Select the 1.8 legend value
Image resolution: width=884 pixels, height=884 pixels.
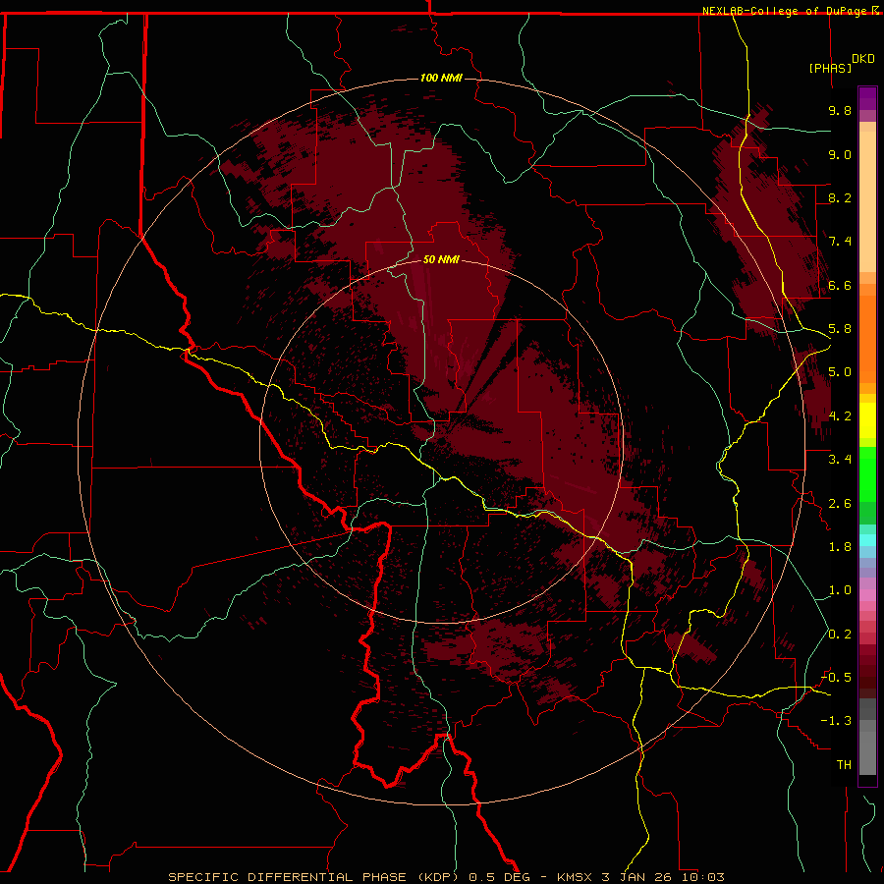coord(840,547)
